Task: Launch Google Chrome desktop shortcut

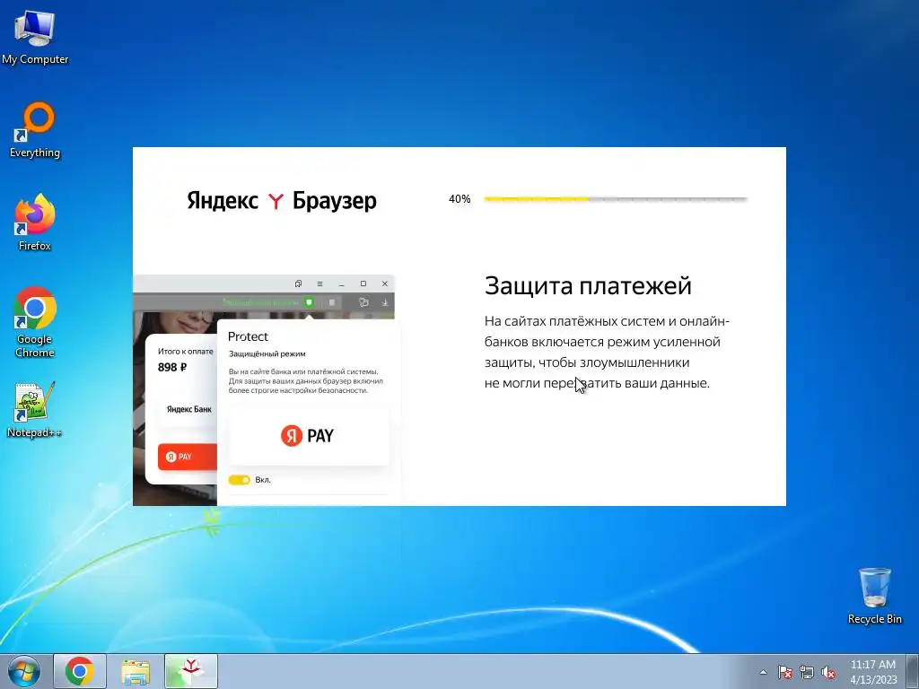Action: [x=35, y=322]
